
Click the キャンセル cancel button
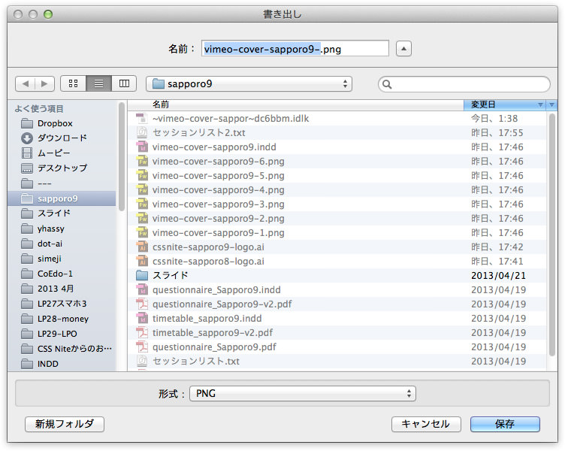(x=426, y=424)
